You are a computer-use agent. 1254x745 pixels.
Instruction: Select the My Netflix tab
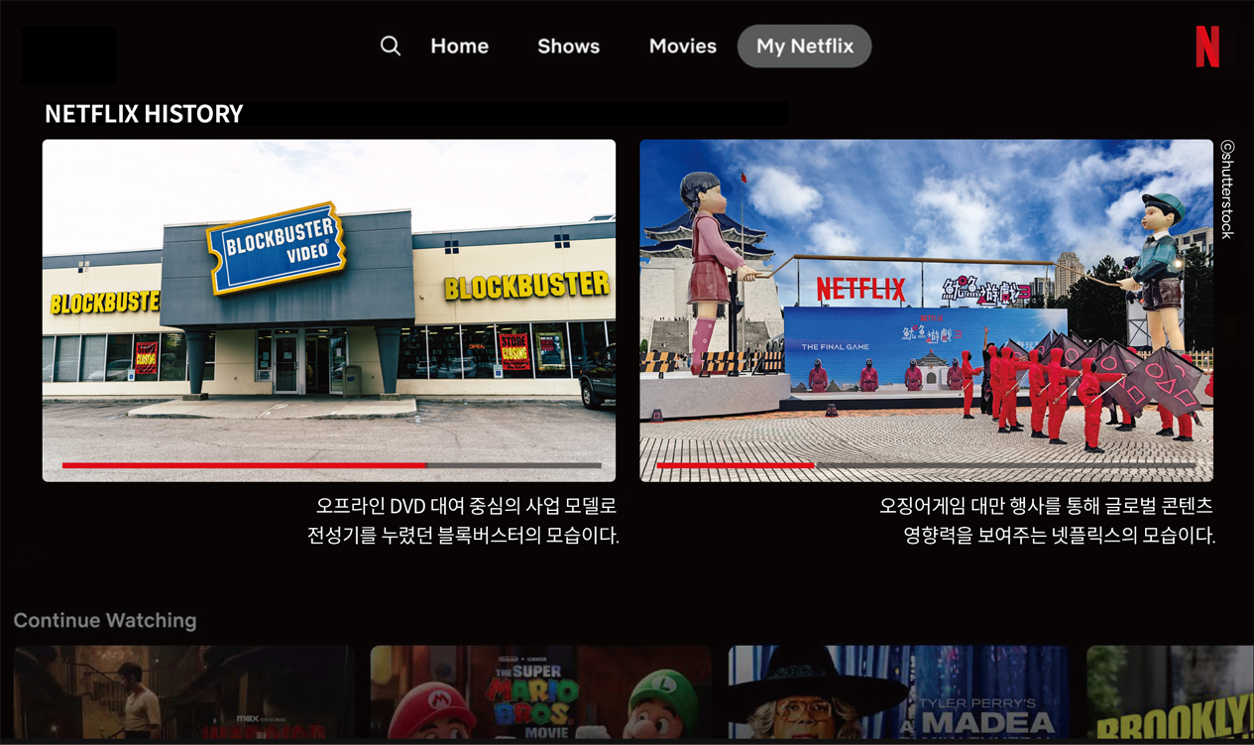pos(804,47)
